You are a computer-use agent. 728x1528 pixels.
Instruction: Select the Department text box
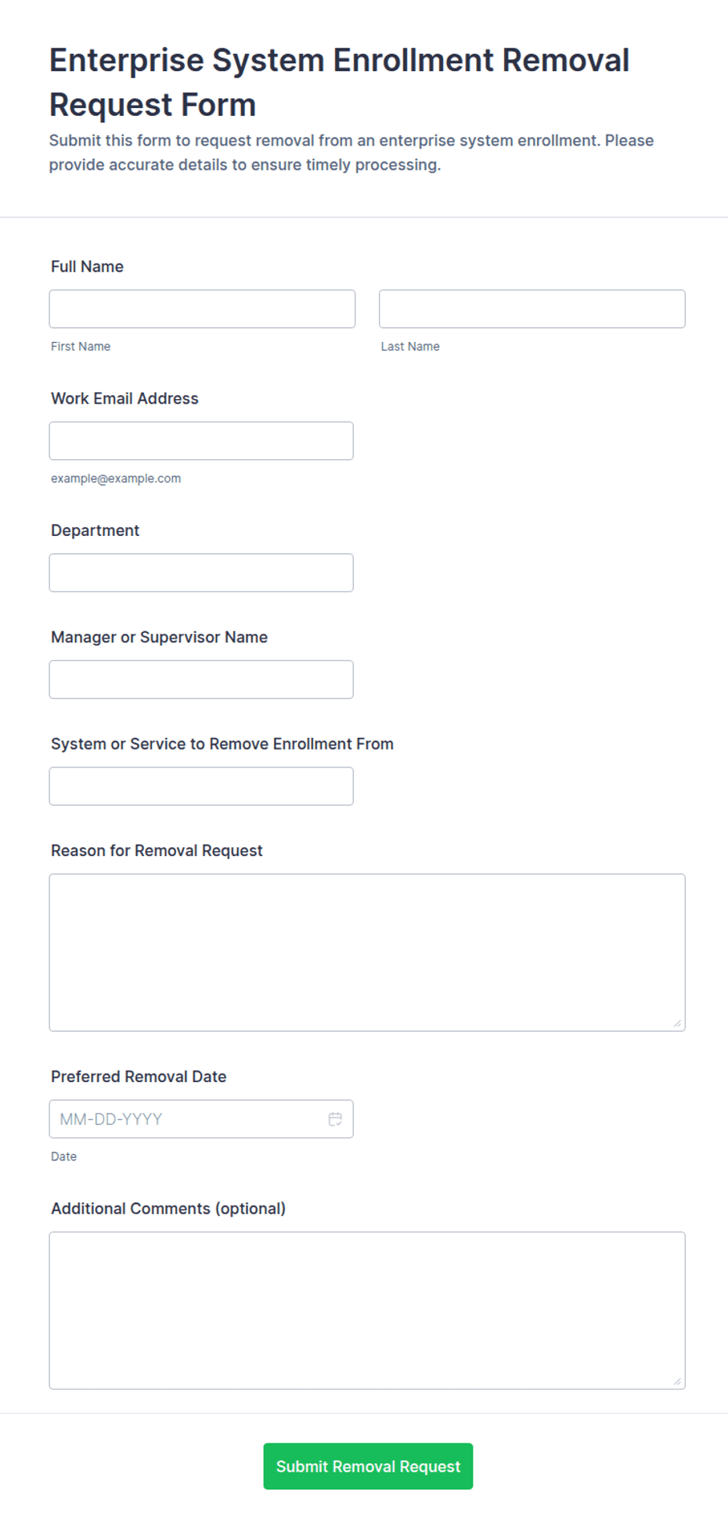click(201, 573)
